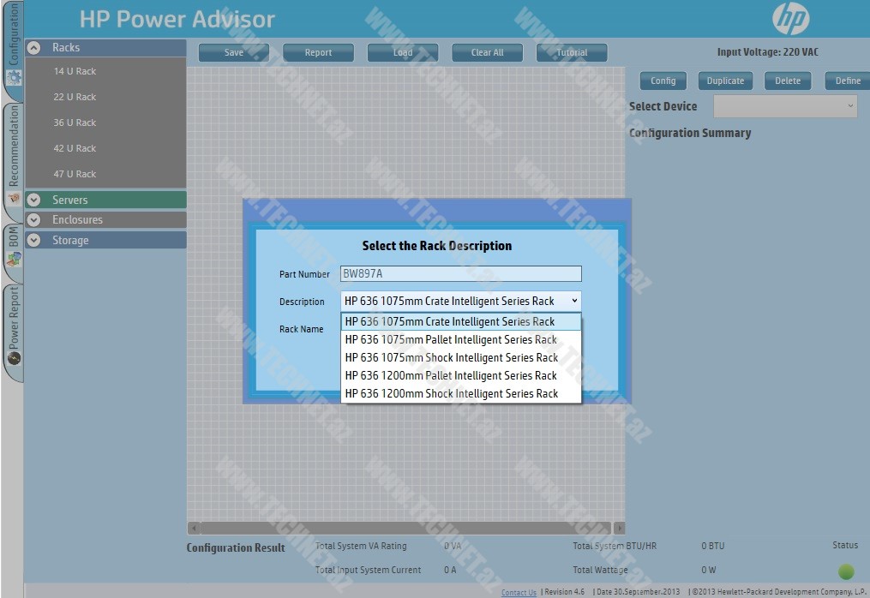Screen dimensions: 870x598
Task: Choose 1075mm Pallet Intelligent Series Rack option
Action: click(x=451, y=340)
